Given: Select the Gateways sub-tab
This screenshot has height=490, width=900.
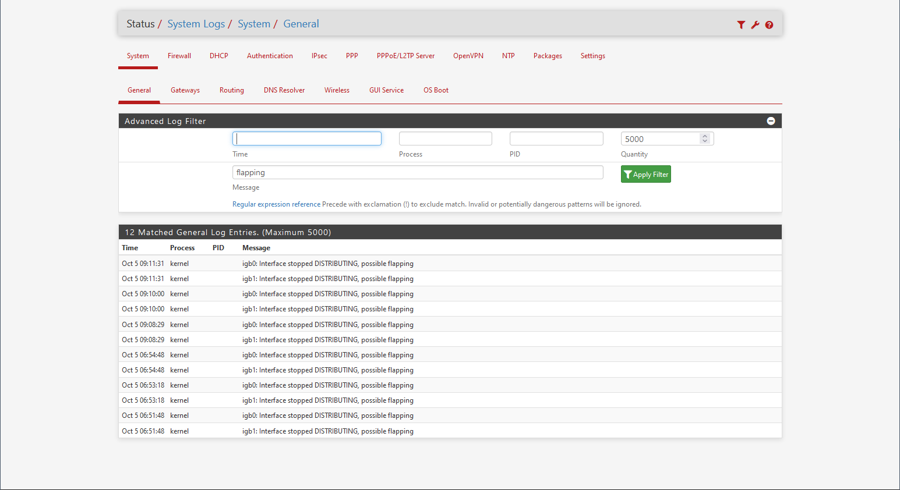Looking at the screenshot, I should coord(185,90).
